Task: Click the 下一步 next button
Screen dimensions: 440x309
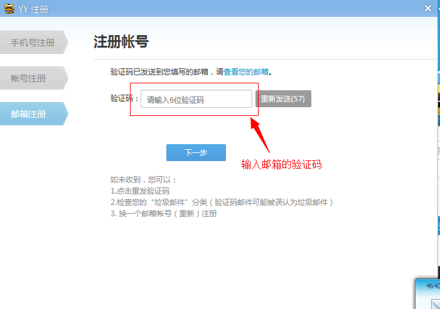Action: coord(196,153)
